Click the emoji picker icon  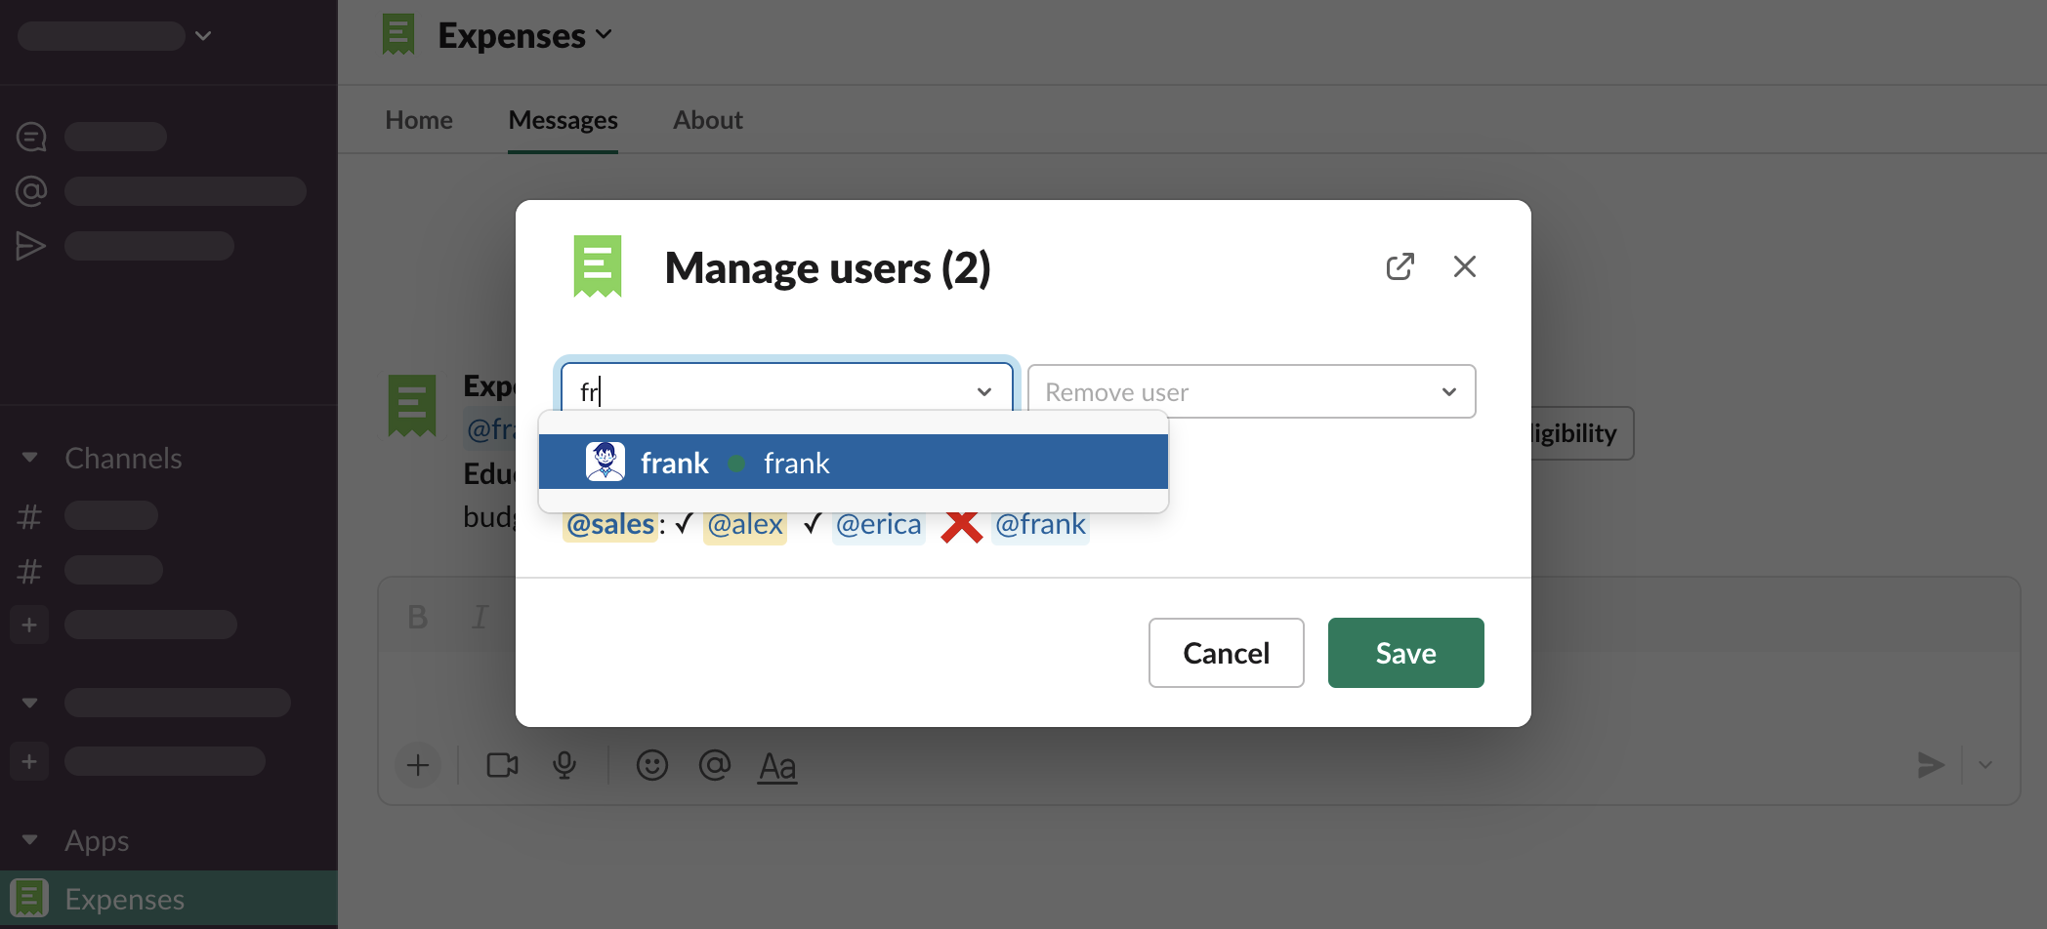click(651, 765)
